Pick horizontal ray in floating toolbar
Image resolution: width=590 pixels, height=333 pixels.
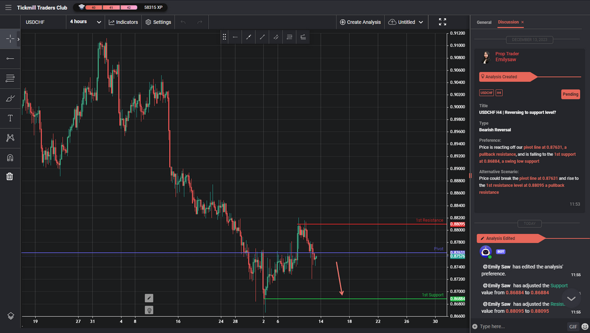click(x=235, y=37)
